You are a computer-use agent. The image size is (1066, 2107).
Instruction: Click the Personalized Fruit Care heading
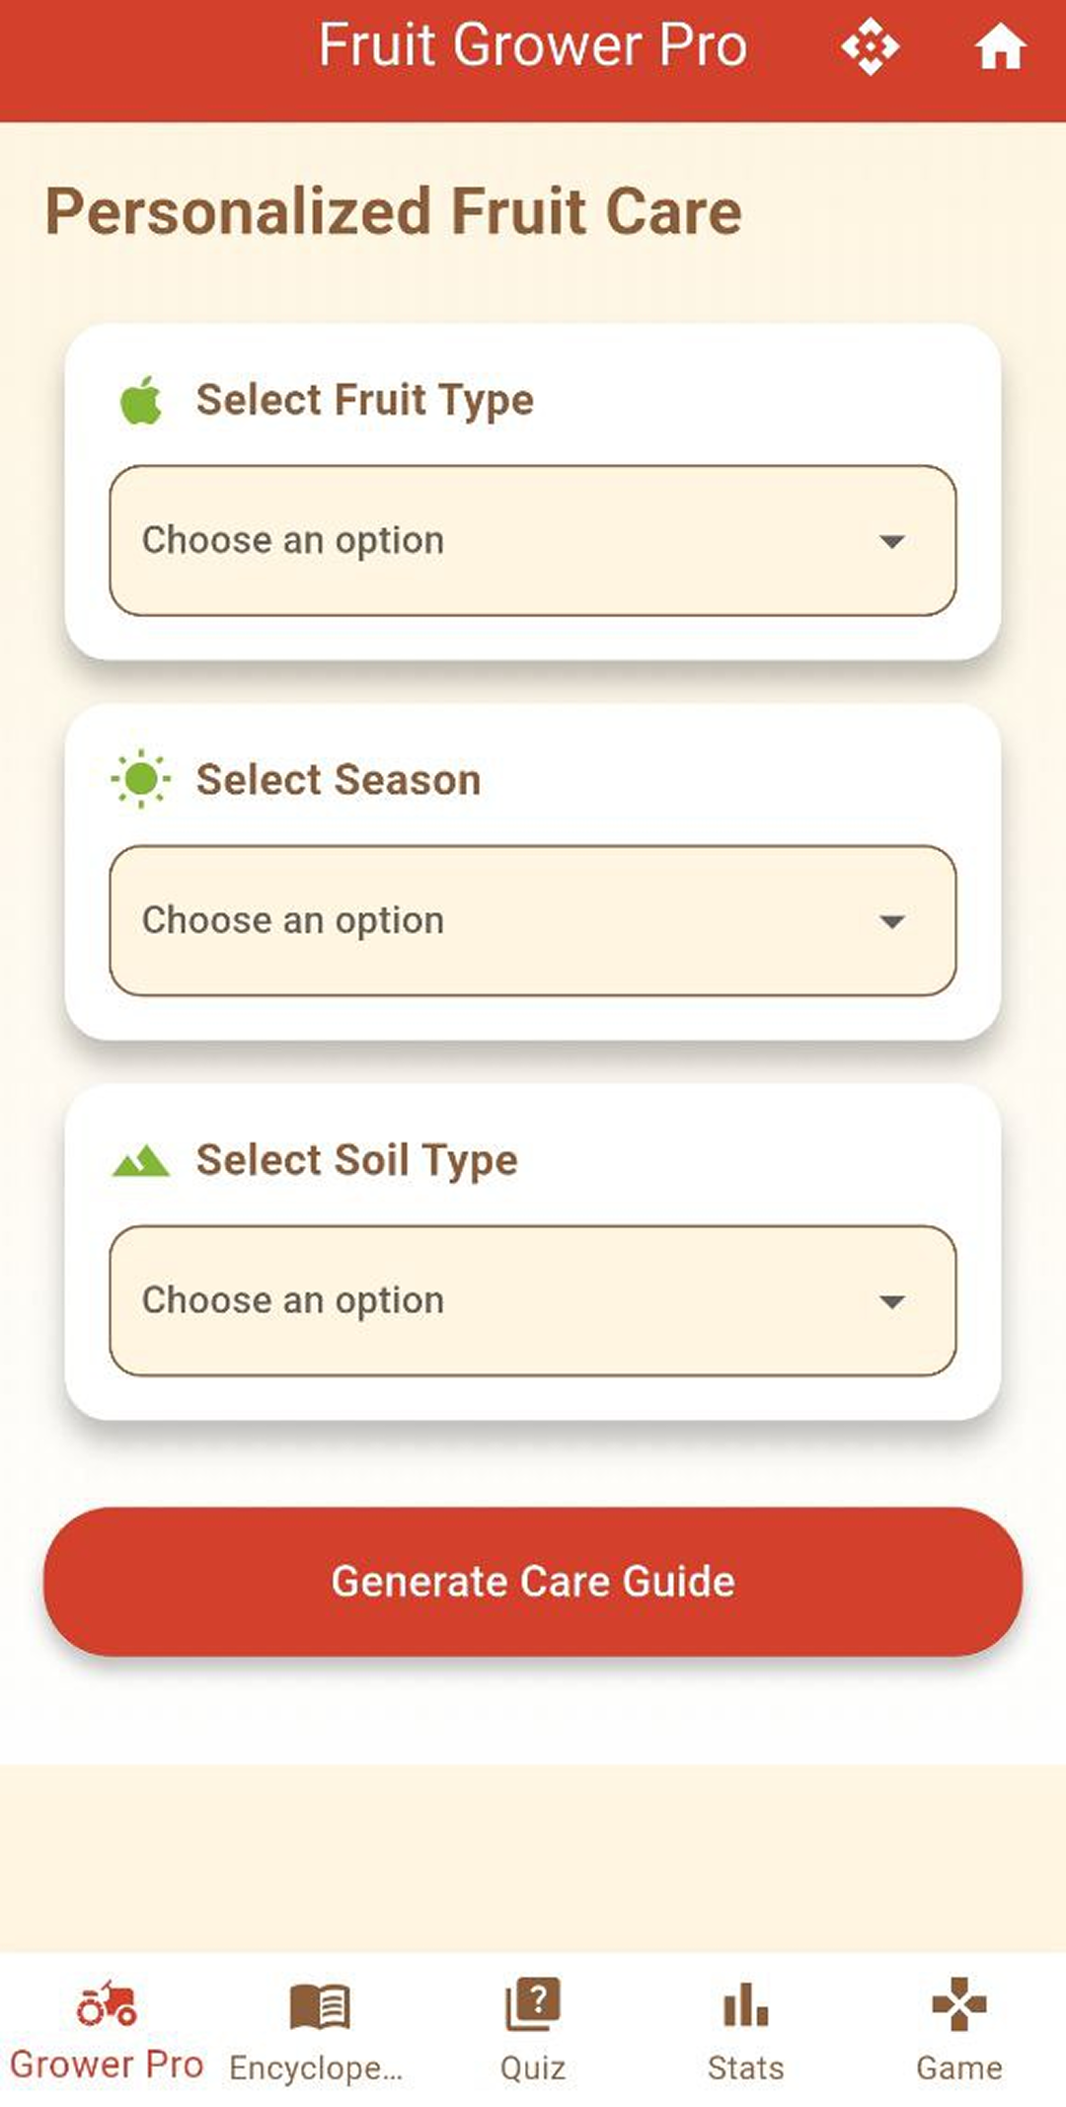point(394,211)
